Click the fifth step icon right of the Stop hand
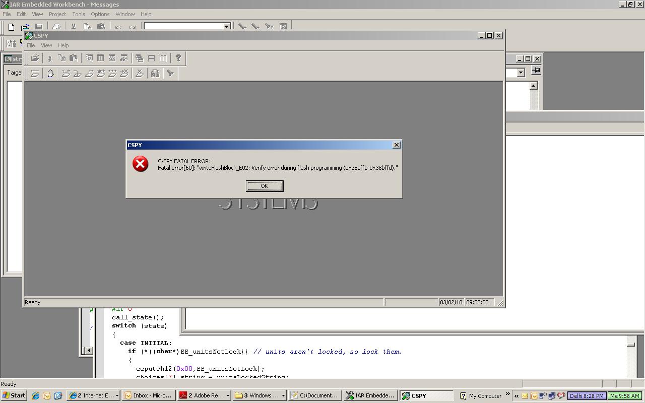645x403 pixels. 112,74
